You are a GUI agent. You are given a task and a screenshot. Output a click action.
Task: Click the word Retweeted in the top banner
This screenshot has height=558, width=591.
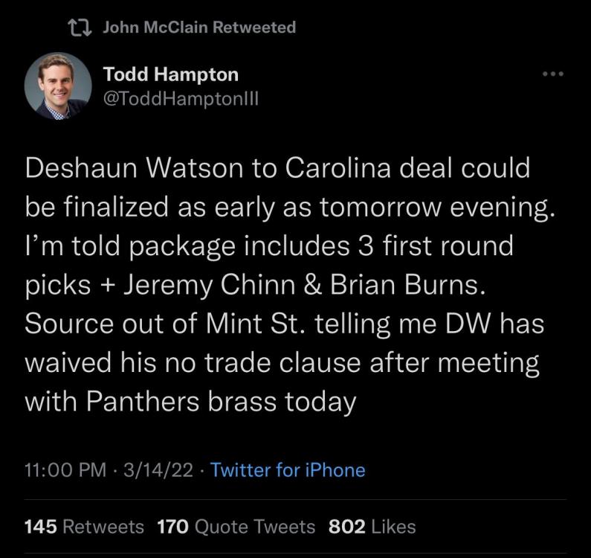pyautogui.click(x=254, y=28)
